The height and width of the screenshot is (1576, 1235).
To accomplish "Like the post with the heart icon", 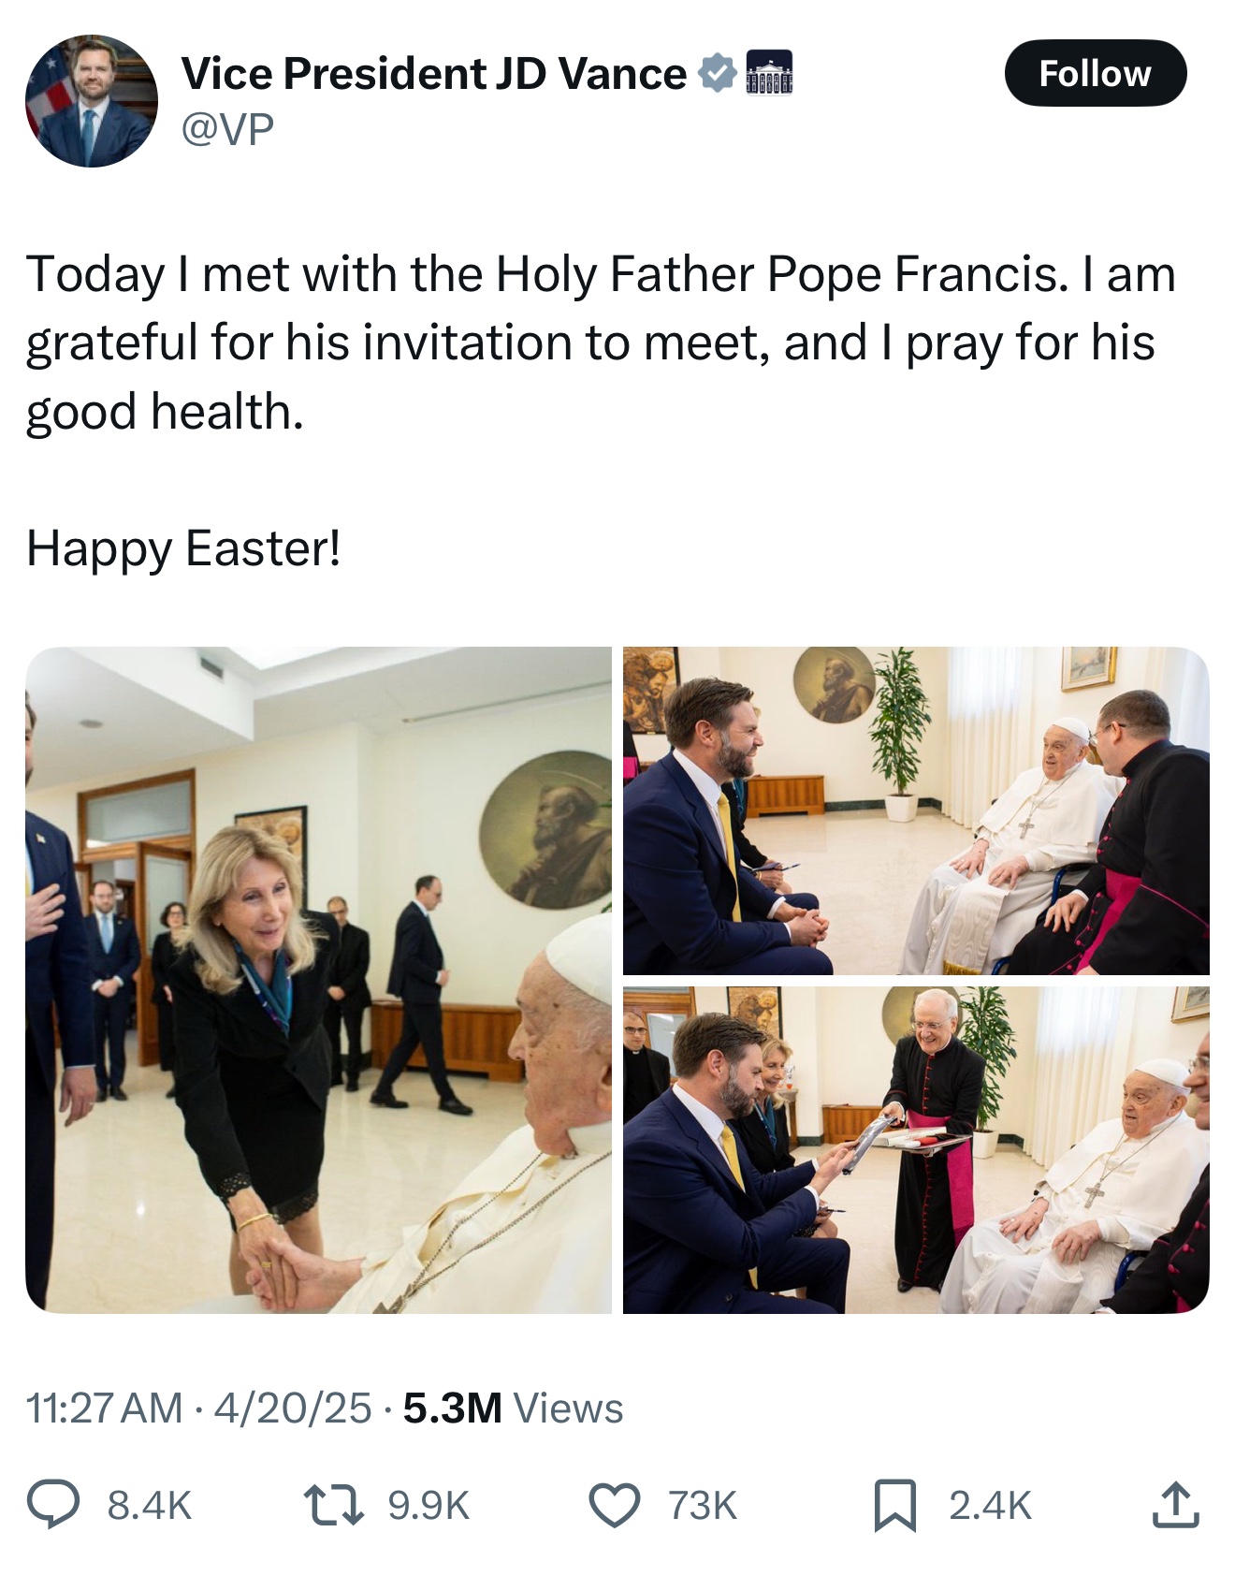I will (x=614, y=1505).
